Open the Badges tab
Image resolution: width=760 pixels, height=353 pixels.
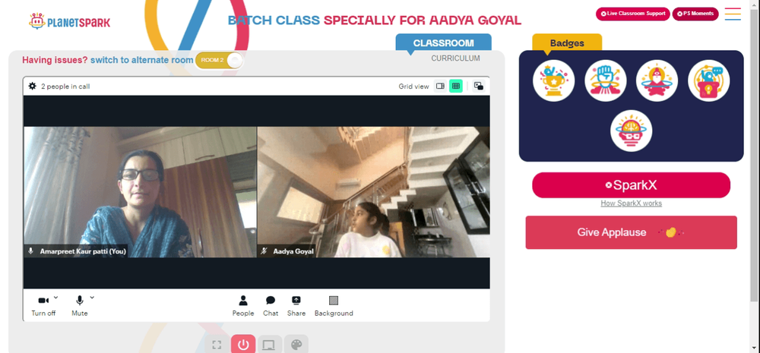[x=567, y=43]
